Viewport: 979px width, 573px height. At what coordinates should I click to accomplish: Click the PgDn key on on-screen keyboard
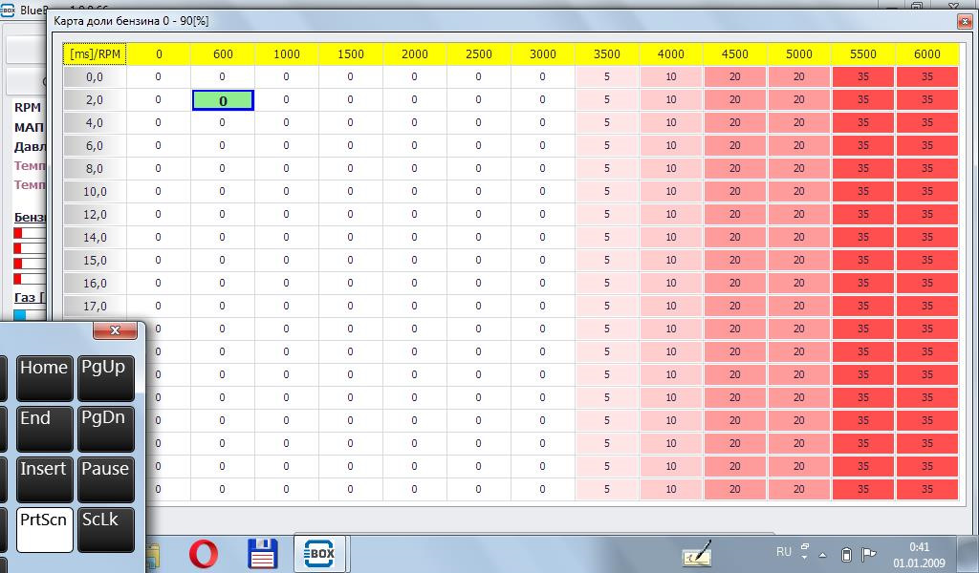pos(105,429)
